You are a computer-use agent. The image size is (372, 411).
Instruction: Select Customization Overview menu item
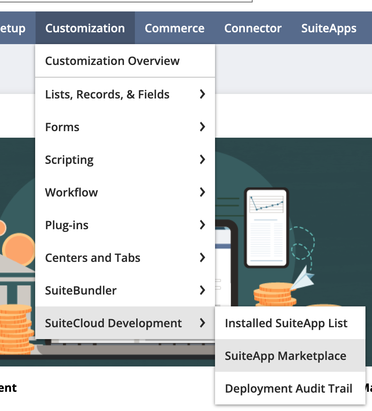click(125, 61)
